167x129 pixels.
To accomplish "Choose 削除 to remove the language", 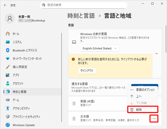I will (143, 110).
